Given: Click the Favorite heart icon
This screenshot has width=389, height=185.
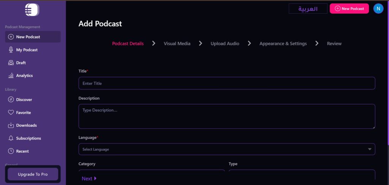Looking at the screenshot, I should click(11, 113).
